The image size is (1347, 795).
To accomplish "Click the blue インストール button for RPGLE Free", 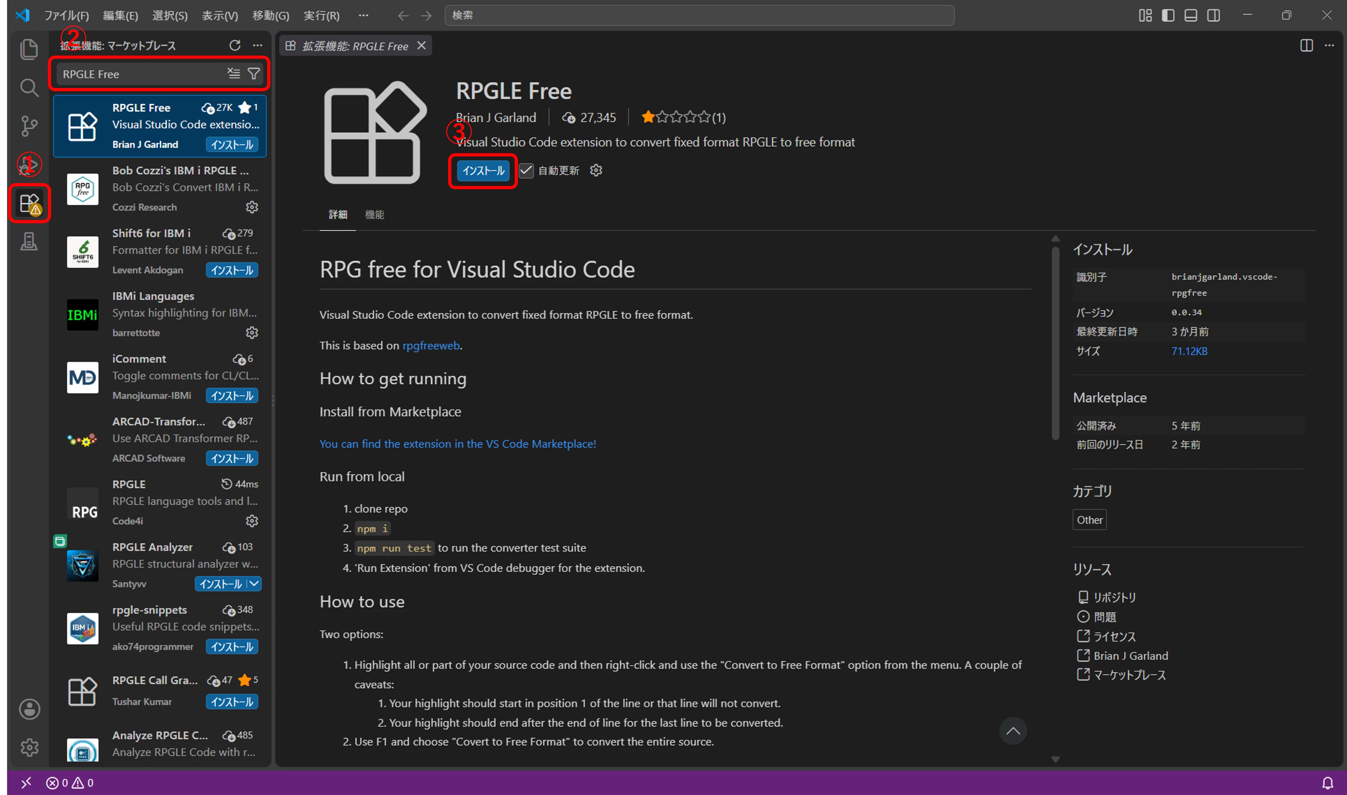I will tap(483, 170).
